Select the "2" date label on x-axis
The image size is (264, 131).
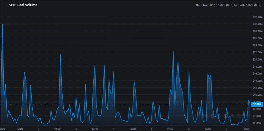38,129
